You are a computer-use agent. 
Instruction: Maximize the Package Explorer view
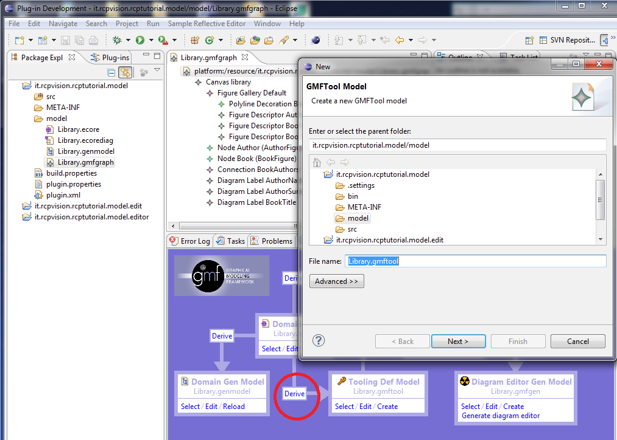(157, 56)
